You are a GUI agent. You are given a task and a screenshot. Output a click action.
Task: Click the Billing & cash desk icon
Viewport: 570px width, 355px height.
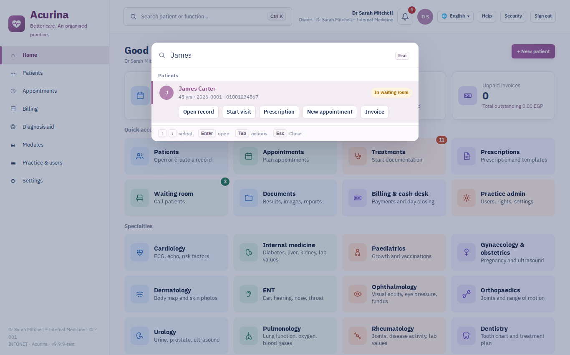(x=358, y=198)
